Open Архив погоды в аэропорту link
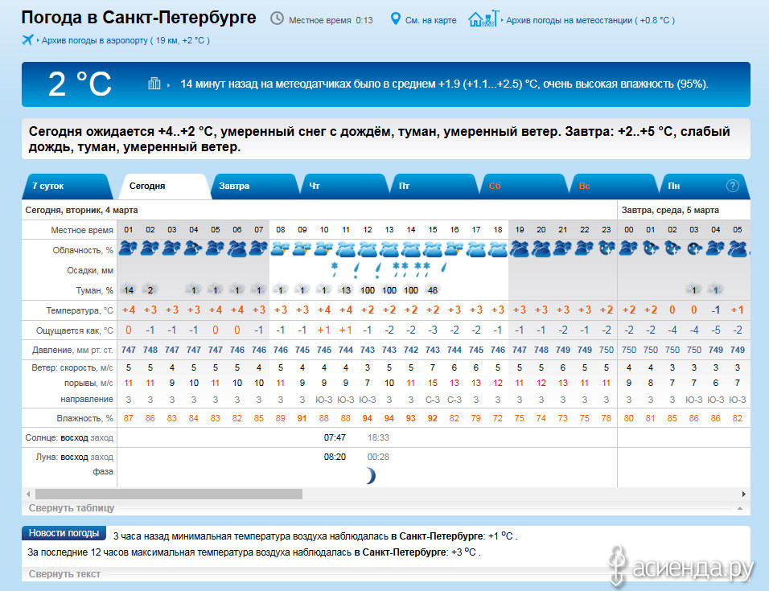This screenshot has width=769, height=591. (125, 40)
